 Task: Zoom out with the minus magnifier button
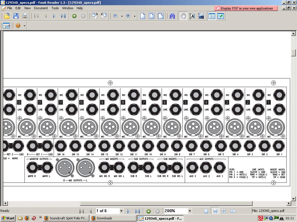[115, 16]
